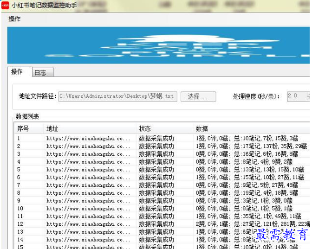
Task: Select row number 4 in the list
Action: point(162,161)
